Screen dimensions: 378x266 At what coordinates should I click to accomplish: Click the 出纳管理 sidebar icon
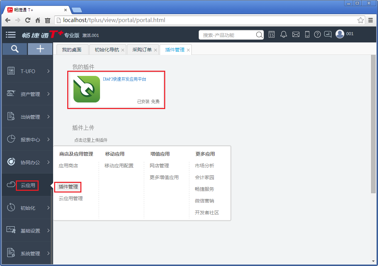click(x=11, y=116)
